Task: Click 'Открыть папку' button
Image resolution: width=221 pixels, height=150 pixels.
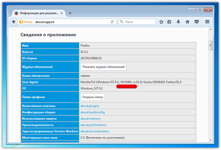Action: pyautogui.click(x=93, y=97)
